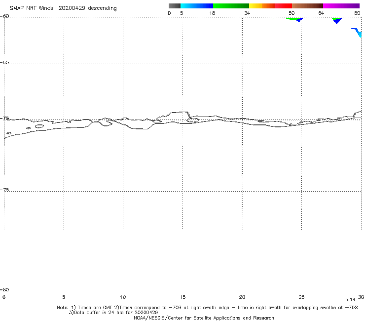Click the small oval island outline near longitude 3
This screenshot has height=321, width=365.
click(x=39, y=126)
